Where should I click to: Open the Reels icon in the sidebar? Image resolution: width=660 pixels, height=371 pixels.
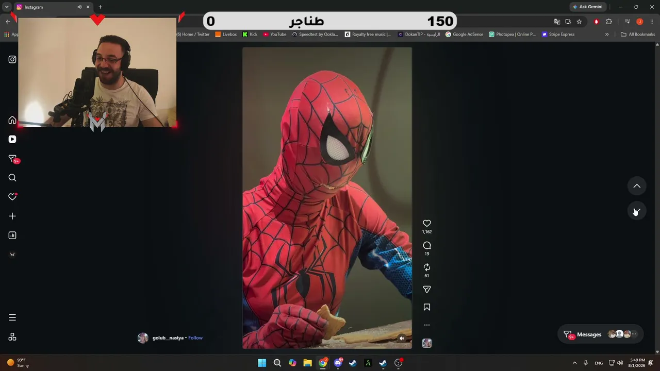12,139
